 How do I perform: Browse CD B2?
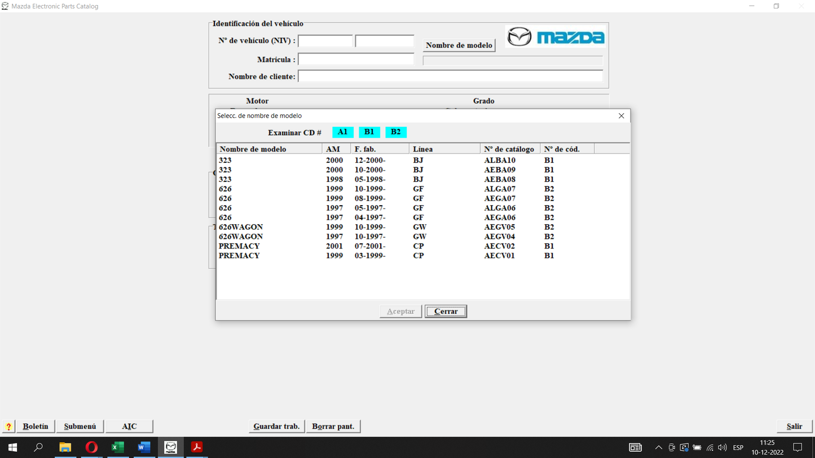click(396, 132)
